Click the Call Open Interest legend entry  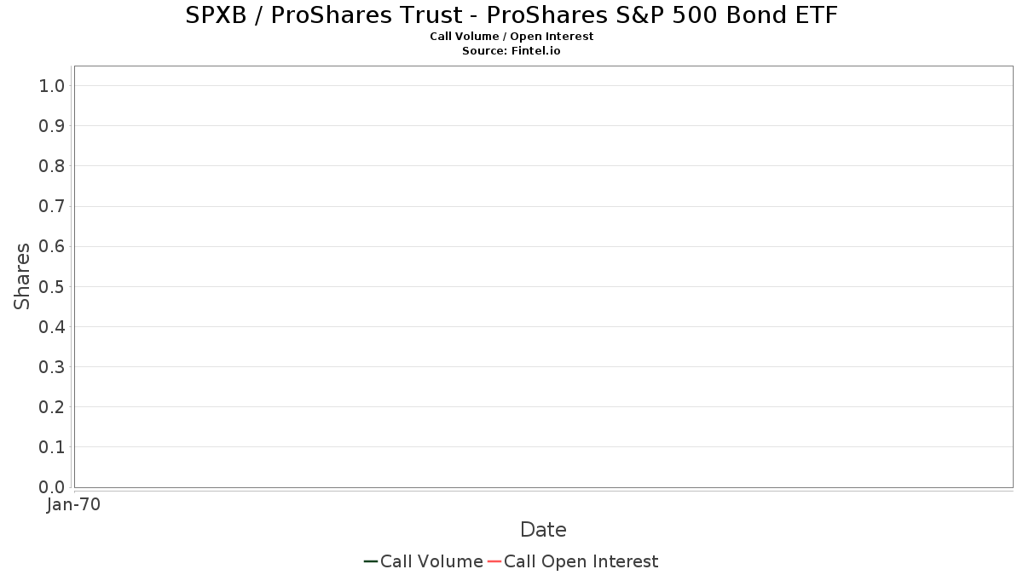pos(573,561)
